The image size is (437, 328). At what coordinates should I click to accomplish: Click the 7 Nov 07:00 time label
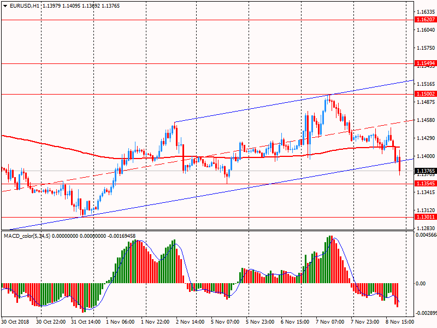click(330, 323)
